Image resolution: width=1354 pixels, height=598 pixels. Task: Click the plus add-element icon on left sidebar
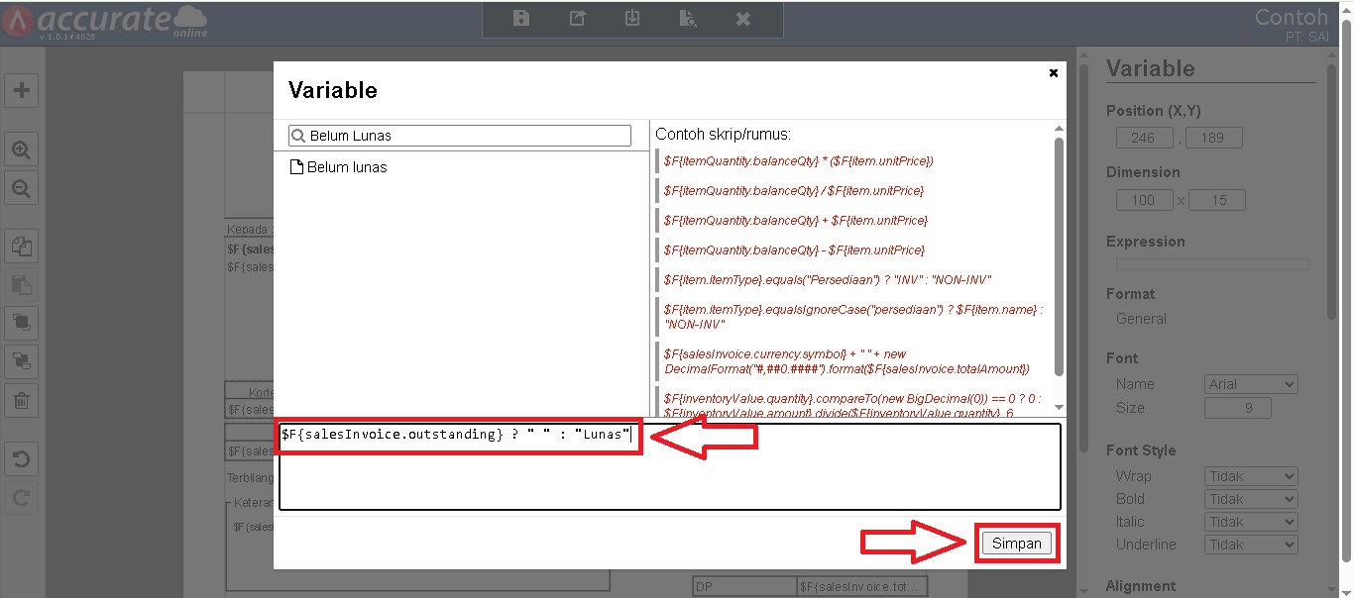point(21,90)
